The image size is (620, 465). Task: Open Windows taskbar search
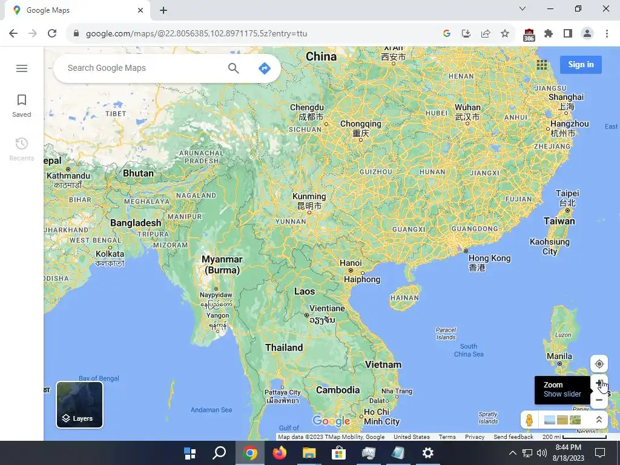219,453
